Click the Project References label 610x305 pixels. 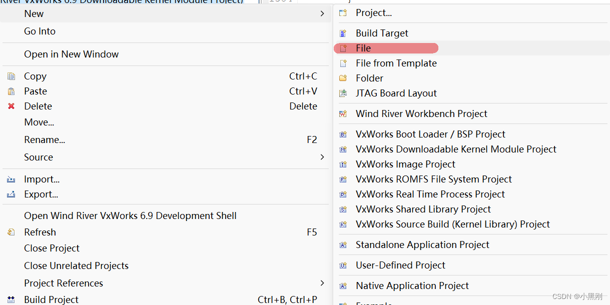click(64, 283)
